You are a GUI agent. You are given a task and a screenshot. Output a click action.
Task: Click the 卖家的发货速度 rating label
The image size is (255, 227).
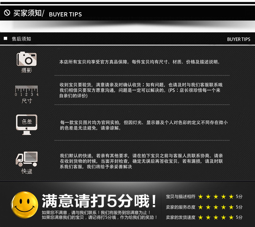[x=181, y=217]
